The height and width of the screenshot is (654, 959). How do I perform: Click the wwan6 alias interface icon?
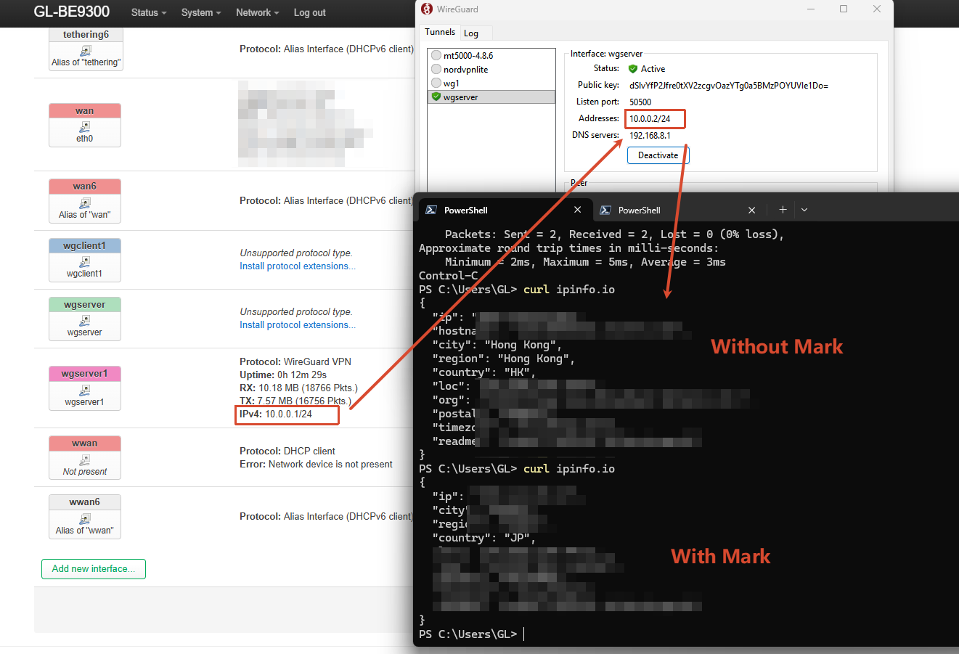click(85, 519)
